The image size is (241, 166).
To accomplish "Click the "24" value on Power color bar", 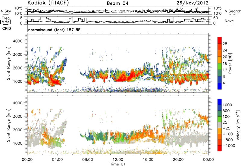I will point(225,50).
